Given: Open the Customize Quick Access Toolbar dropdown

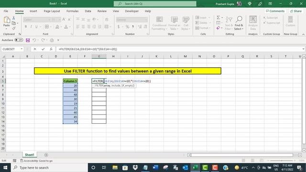Looking at the screenshot, I should [58, 40].
